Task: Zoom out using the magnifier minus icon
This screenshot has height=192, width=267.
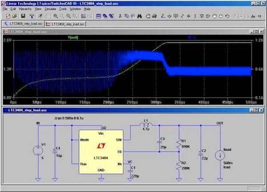Action: click(68, 16)
